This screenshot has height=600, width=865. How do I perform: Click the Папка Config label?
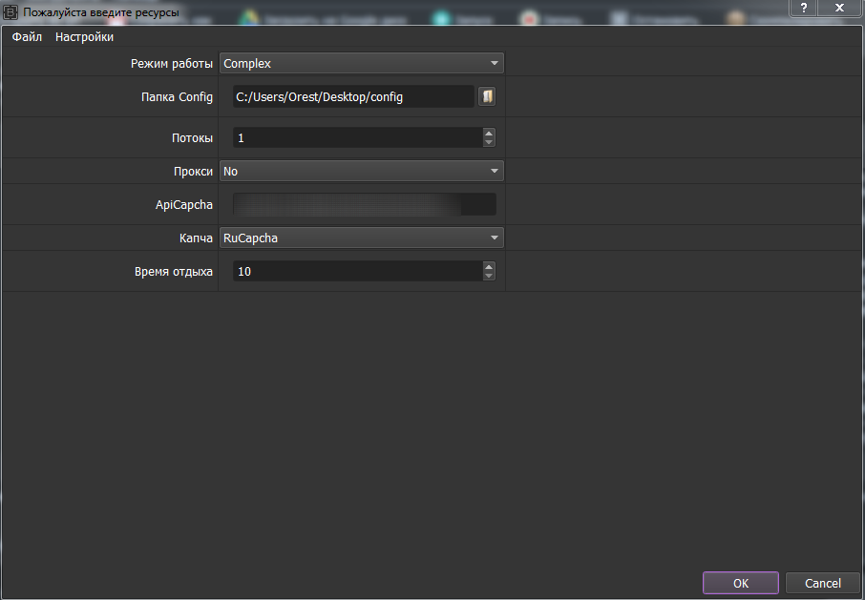click(177, 97)
